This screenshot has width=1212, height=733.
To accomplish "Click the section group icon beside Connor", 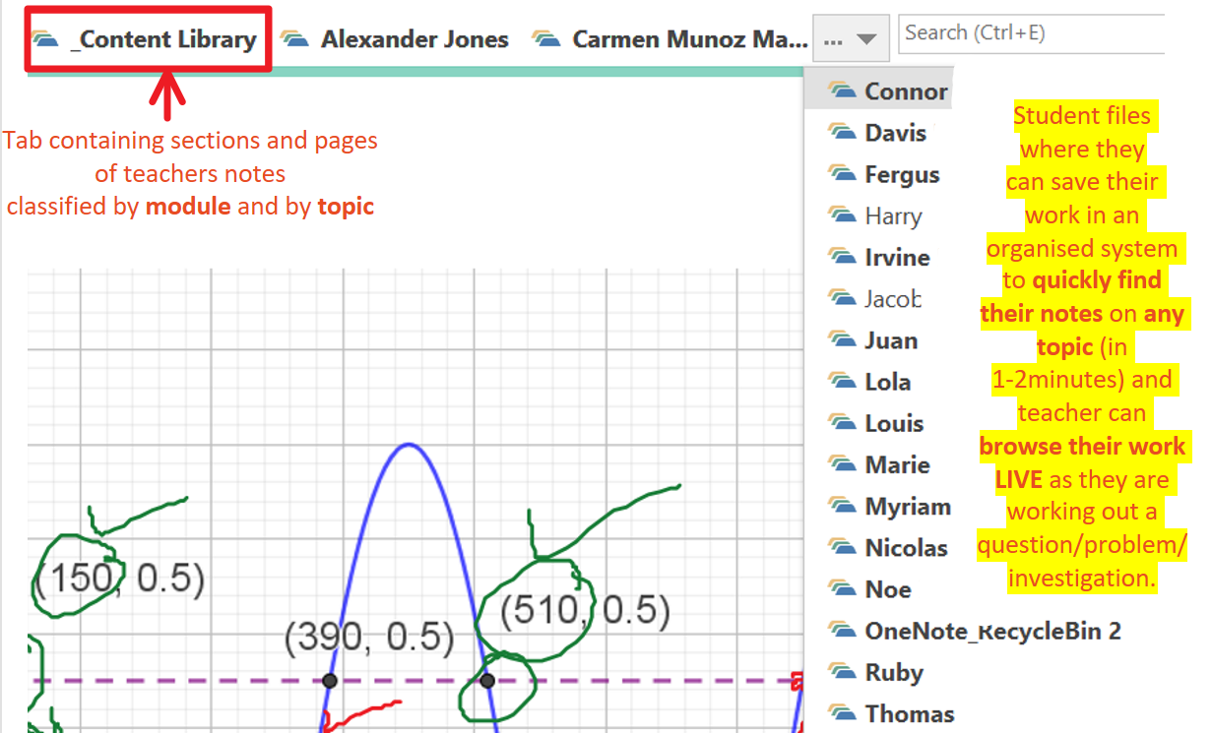I will click(x=843, y=91).
